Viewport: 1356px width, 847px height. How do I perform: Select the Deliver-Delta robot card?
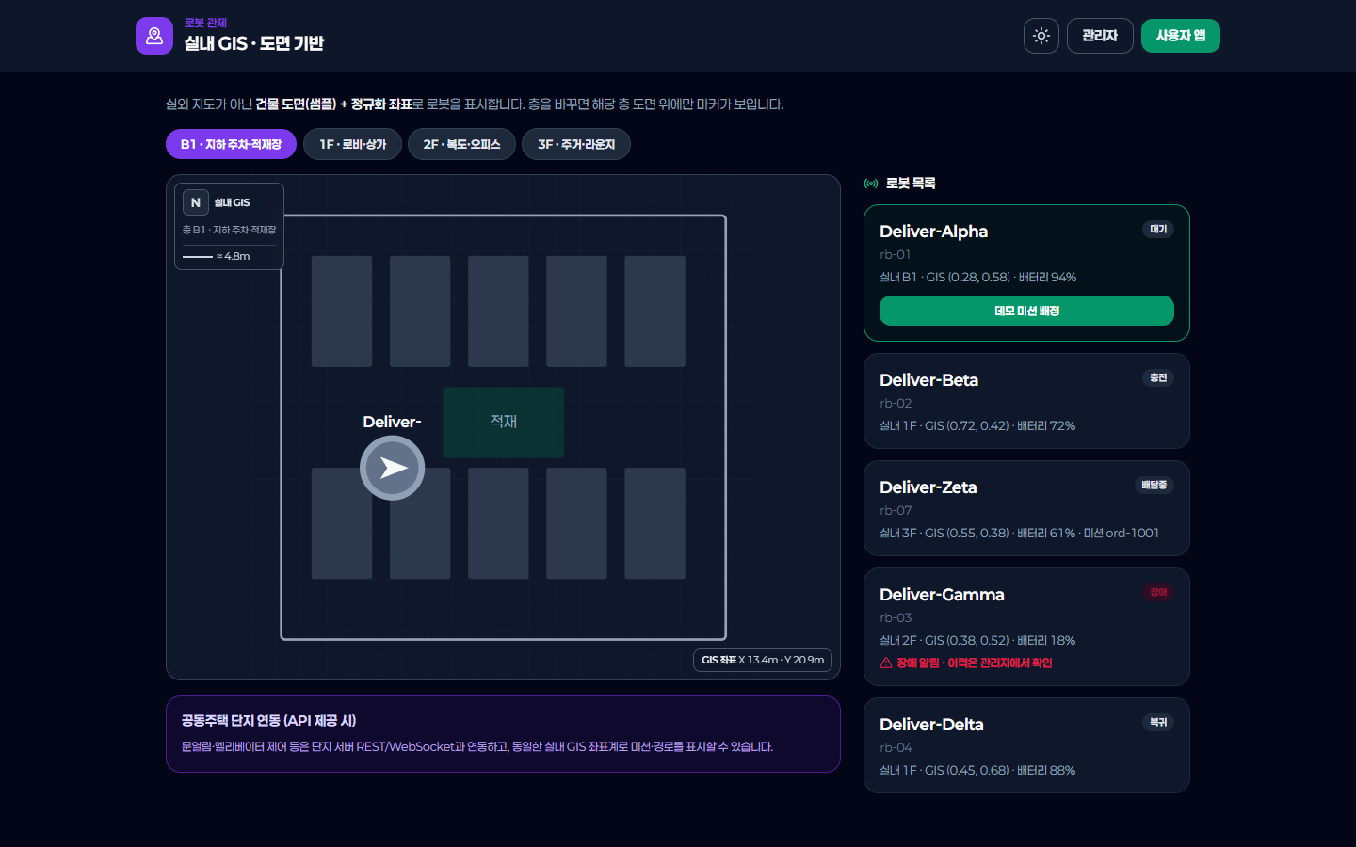1026,745
